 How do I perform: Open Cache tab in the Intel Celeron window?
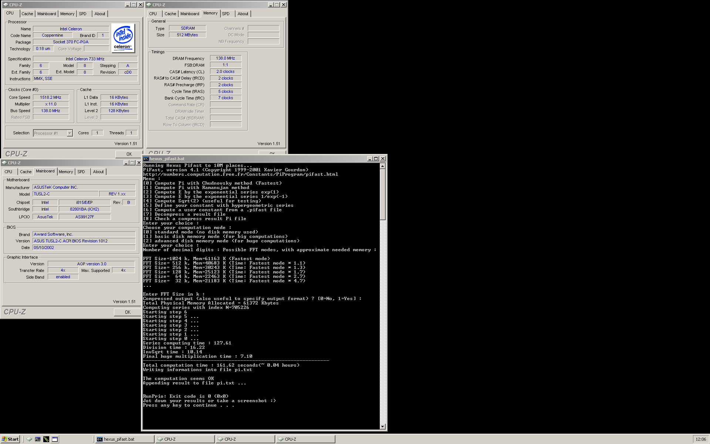27,14
